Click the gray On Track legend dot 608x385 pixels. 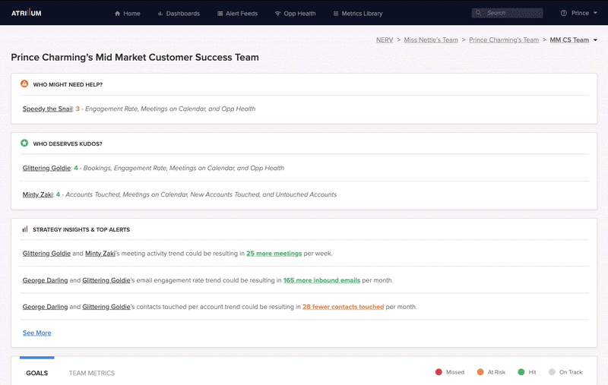[x=553, y=372]
